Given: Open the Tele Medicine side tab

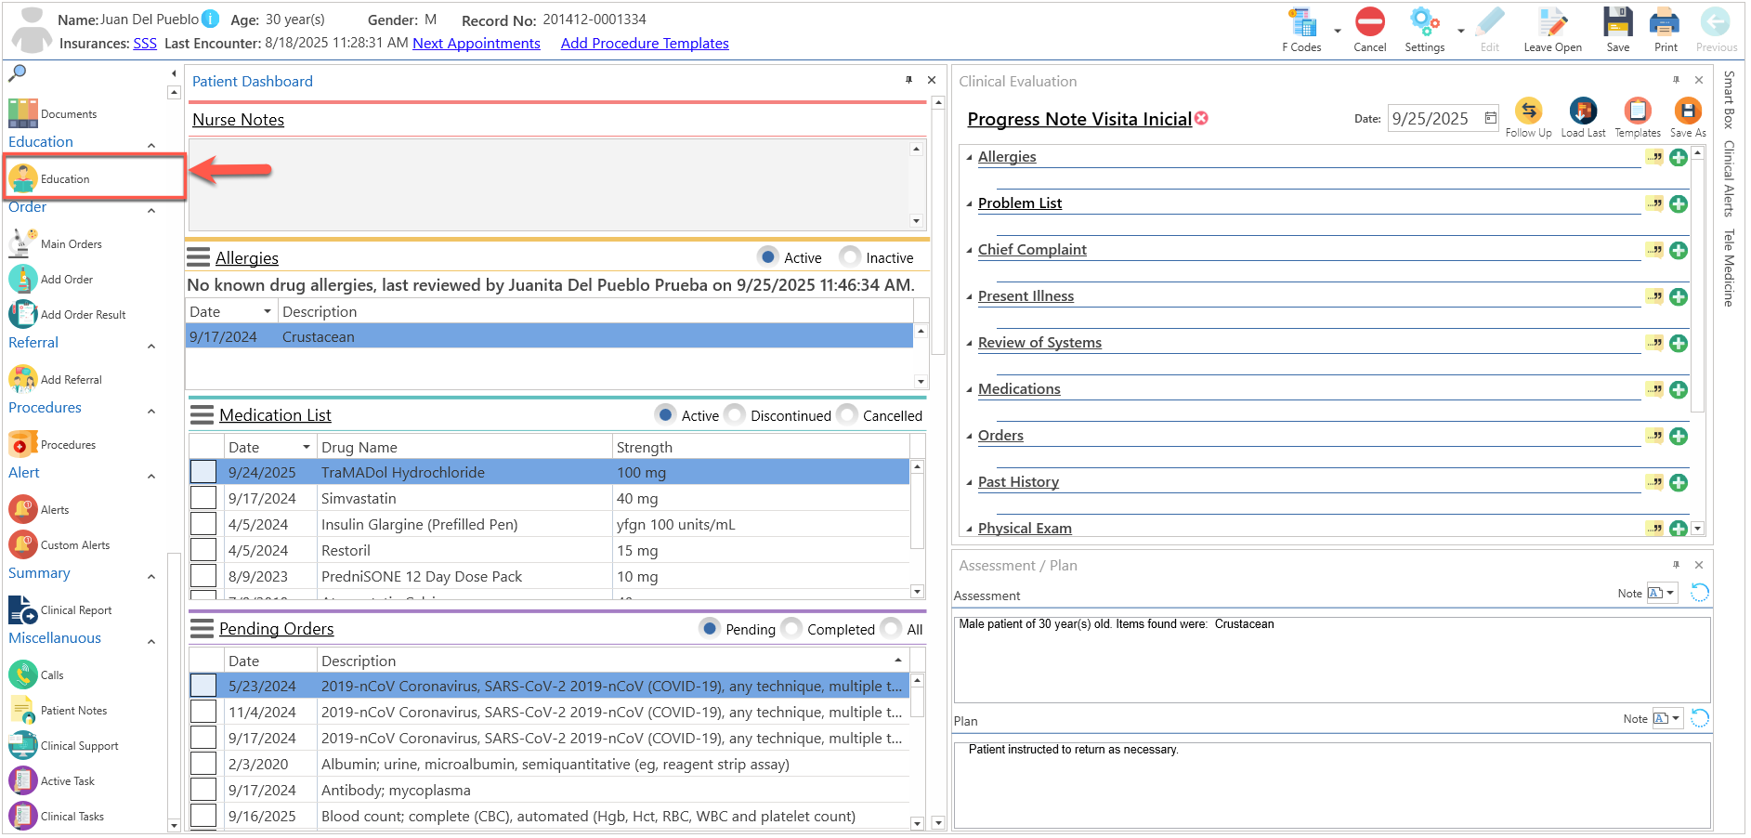Looking at the screenshot, I should click(x=1729, y=268).
